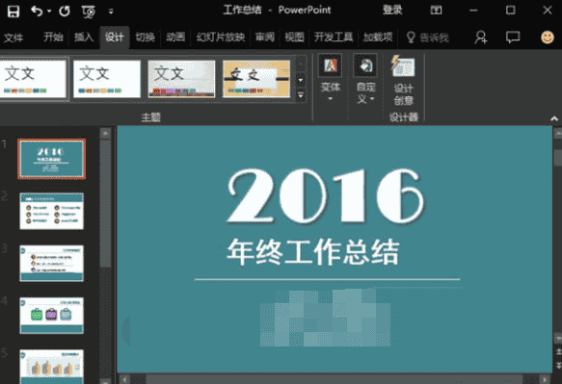This screenshot has height=384, width=562.
Task: Switch to the 开始 tab
Action: pyautogui.click(x=53, y=37)
